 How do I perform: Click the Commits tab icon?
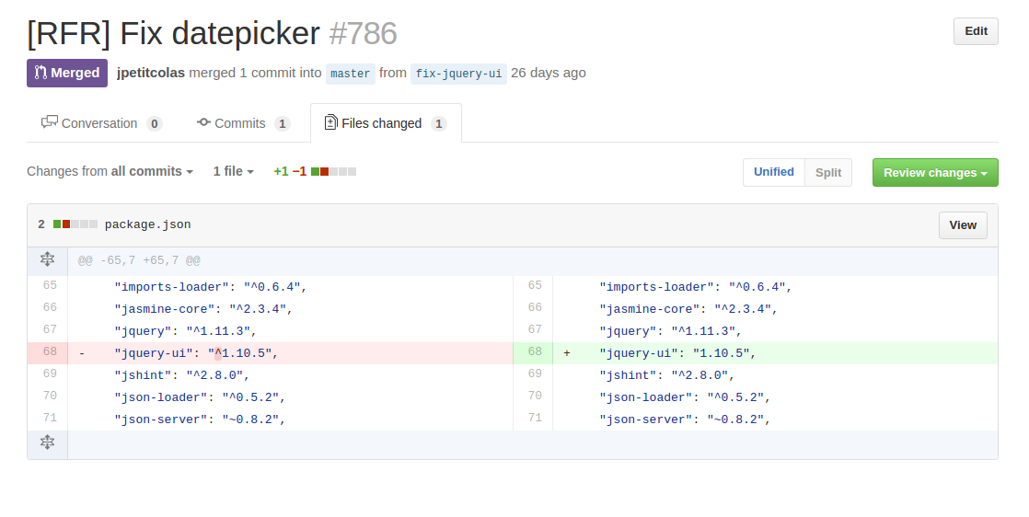tap(203, 122)
